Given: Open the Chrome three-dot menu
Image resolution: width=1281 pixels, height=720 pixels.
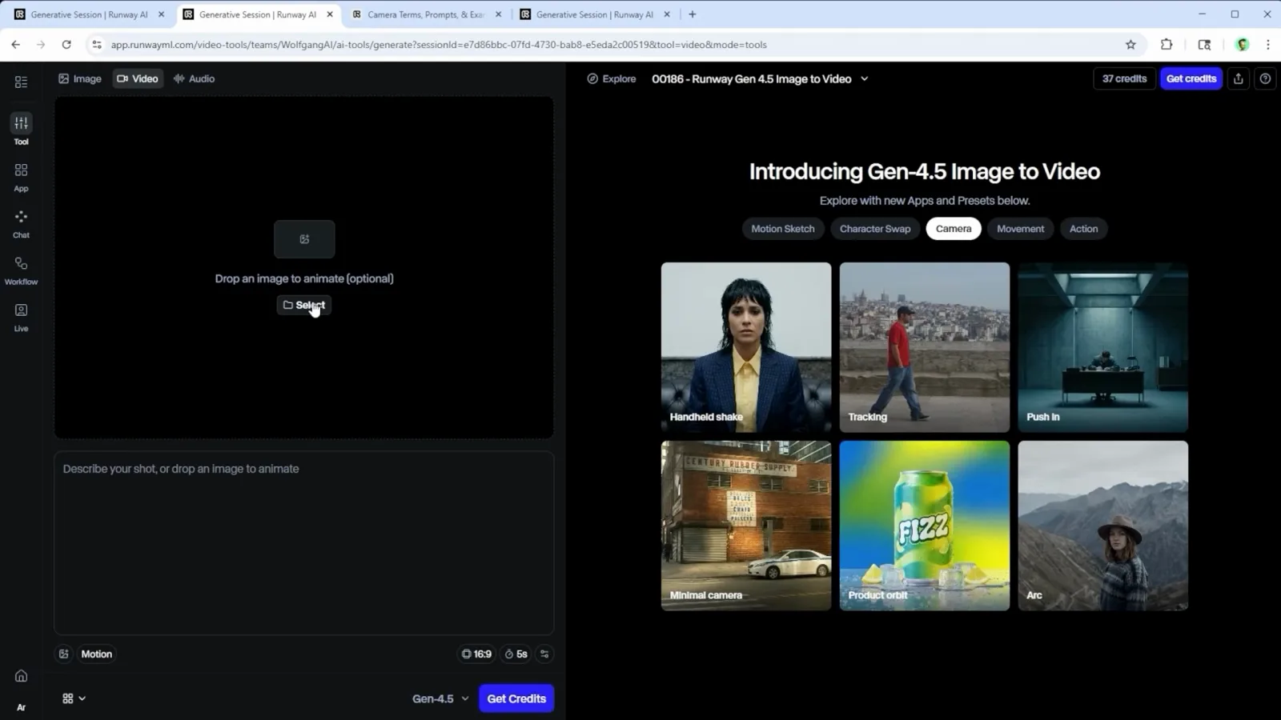Looking at the screenshot, I should [1267, 45].
